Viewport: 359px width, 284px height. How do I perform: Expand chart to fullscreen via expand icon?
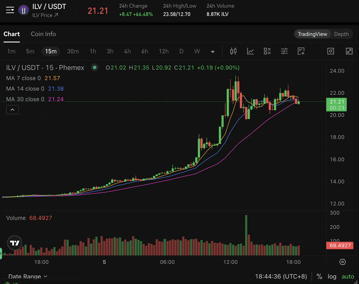tap(349, 51)
